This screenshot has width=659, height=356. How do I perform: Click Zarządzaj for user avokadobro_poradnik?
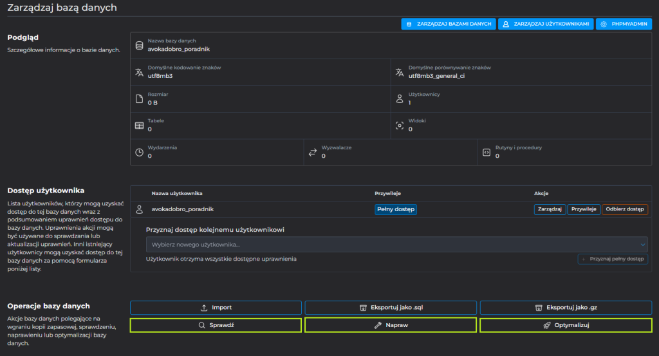(550, 209)
